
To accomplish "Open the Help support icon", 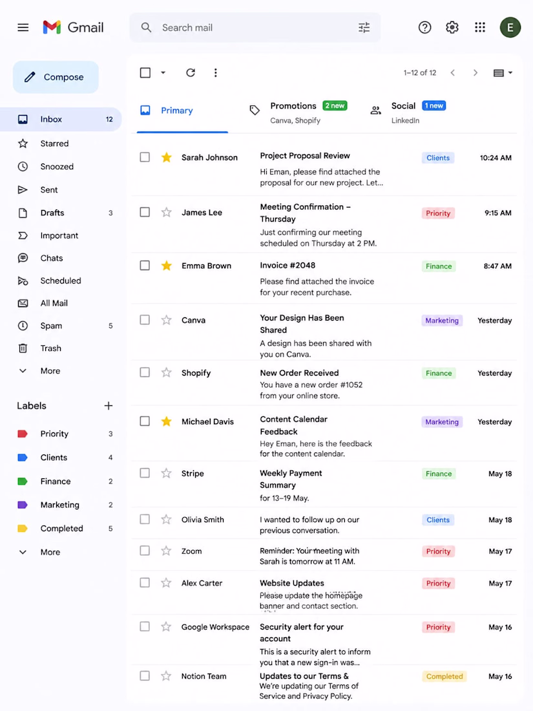I will click(424, 28).
